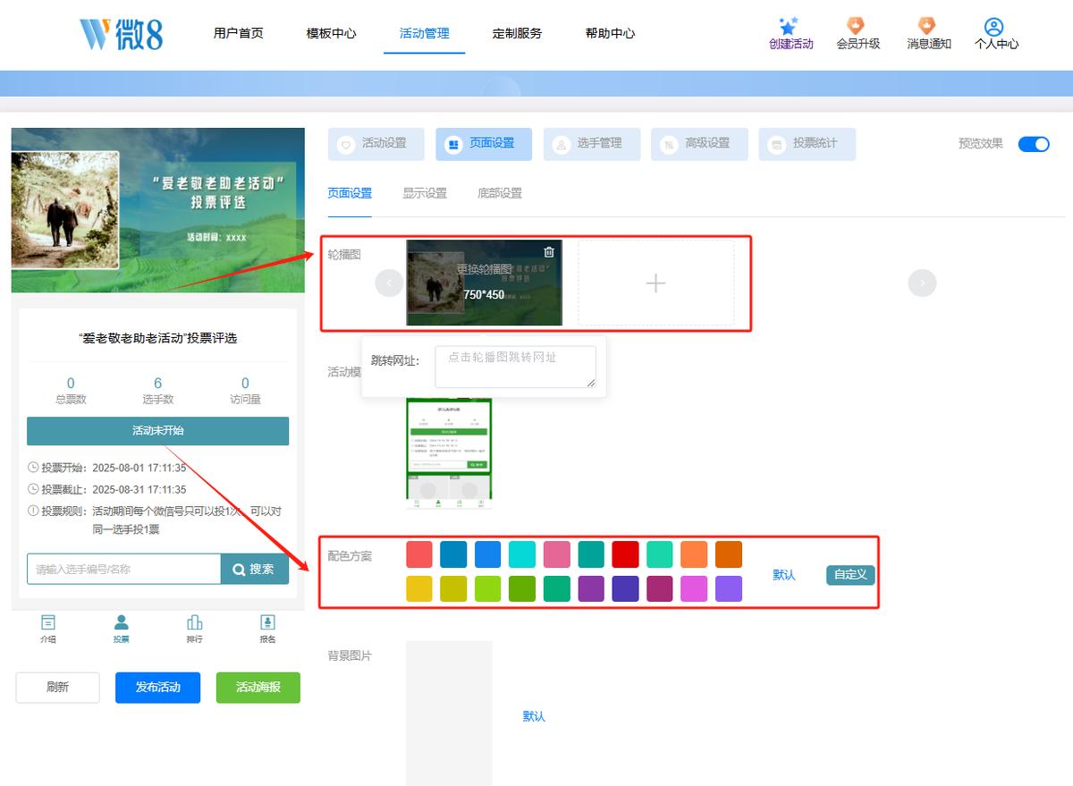Click the 请输入选手编号/名称 search field
Screen dimensions: 1073x786
tap(123, 570)
